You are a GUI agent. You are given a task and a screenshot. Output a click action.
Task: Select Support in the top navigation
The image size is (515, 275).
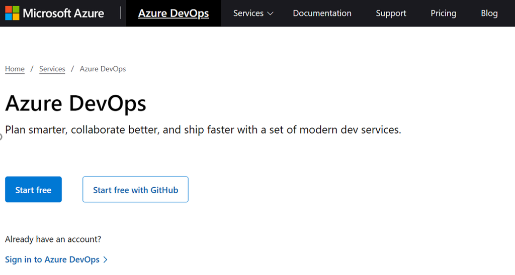(x=391, y=14)
